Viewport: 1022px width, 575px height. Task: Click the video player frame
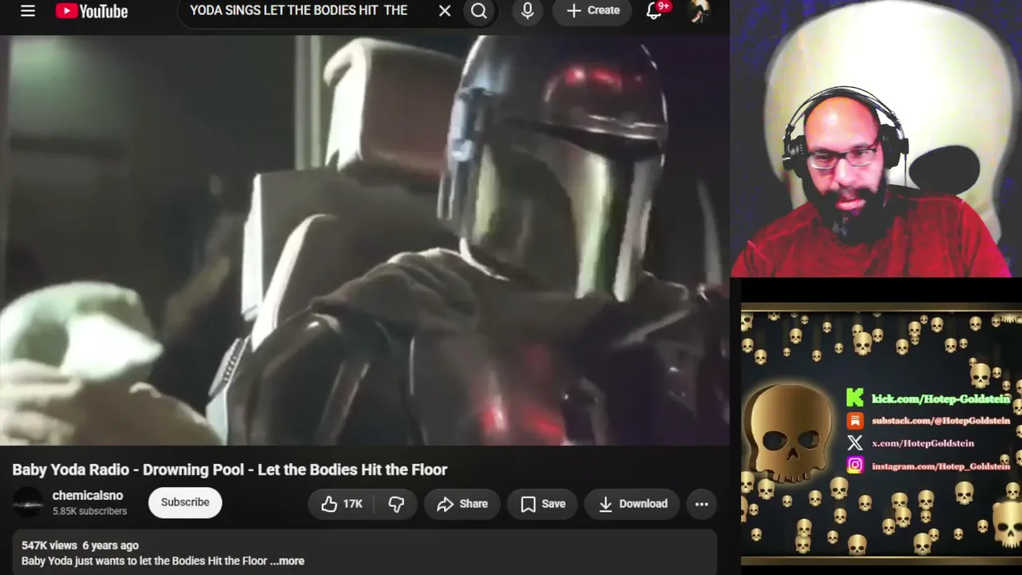coord(365,240)
